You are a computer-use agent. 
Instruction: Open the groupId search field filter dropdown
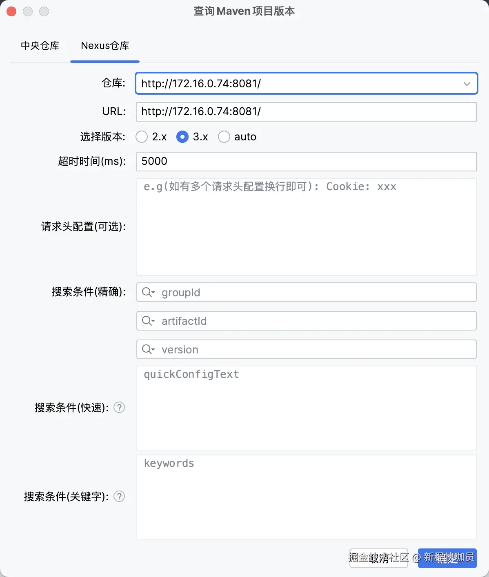tap(153, 292)
